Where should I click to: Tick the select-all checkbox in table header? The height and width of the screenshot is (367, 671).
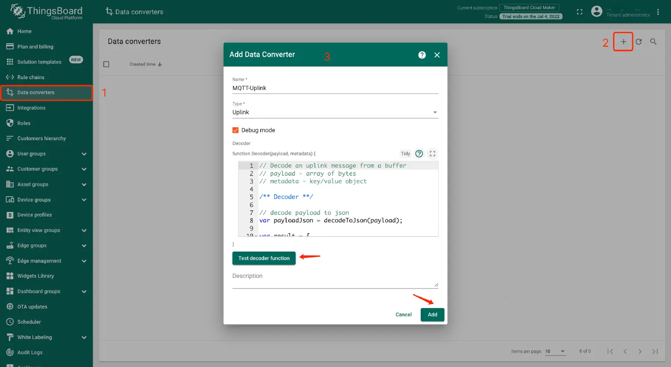coord(106,64)
